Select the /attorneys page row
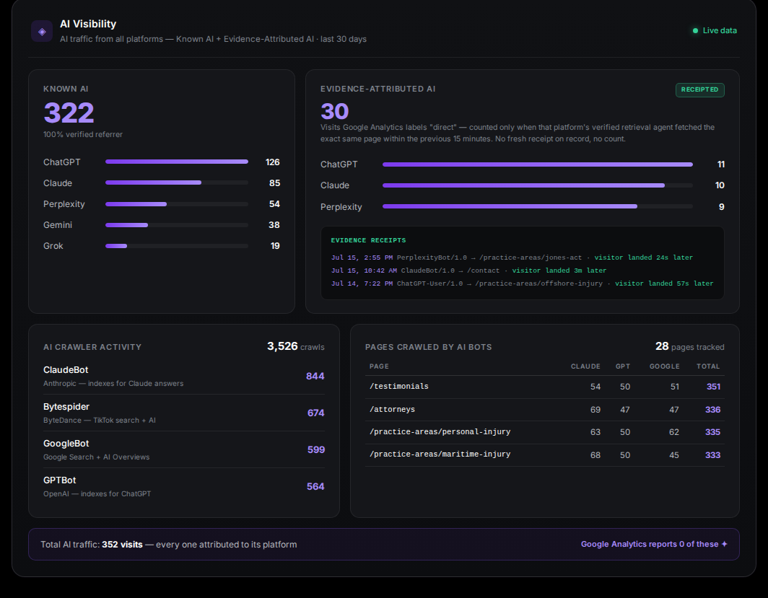 [x=545, y=410]
